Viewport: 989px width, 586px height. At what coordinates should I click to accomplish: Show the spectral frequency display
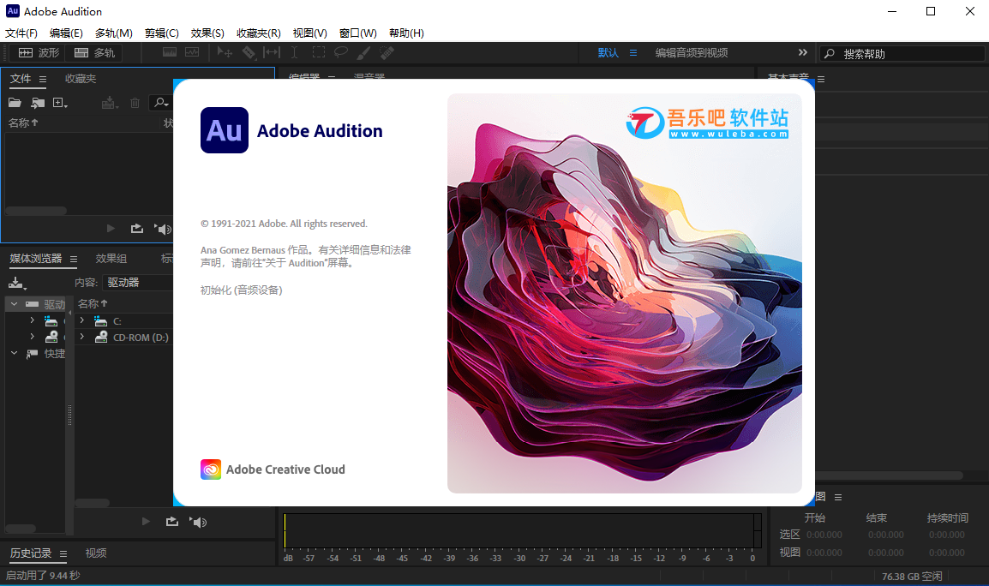[170, 52]
